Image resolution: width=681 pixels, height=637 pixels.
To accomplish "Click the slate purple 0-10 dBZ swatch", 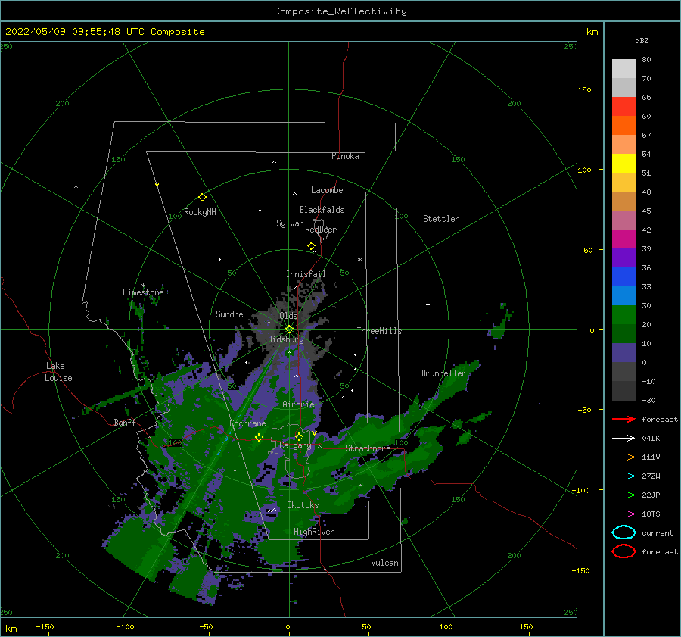I will coord(623,353).
